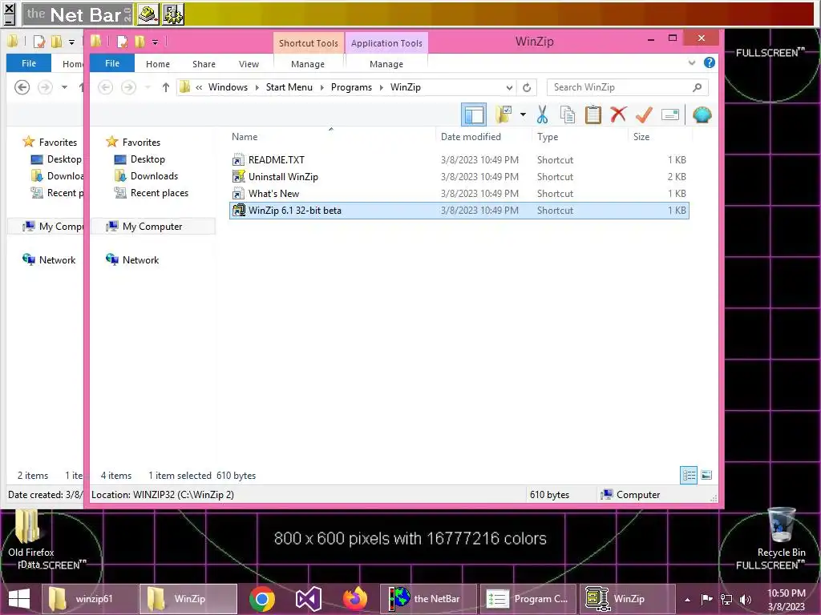Open File tab in background explorer window

[x=29, y=63]
